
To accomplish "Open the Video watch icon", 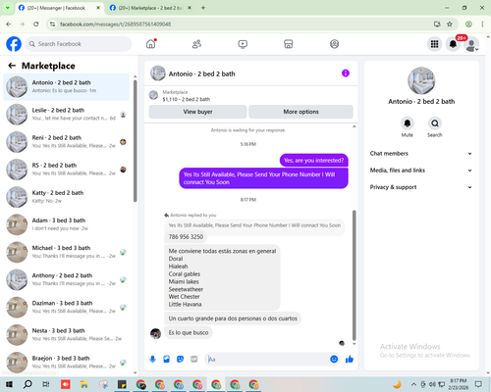I will [x=243, y=44].
